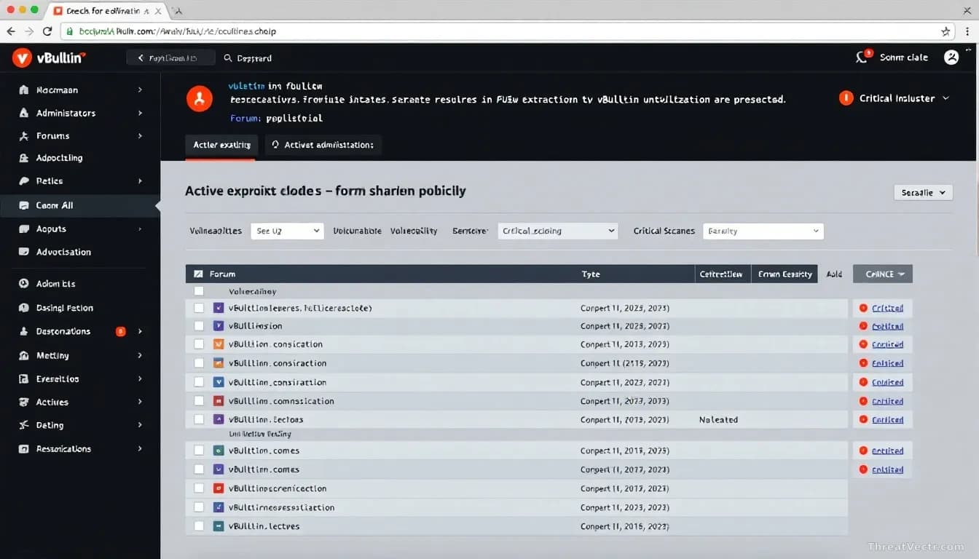
Task: Select Caom All in sidebar
Action: (79, 206)
